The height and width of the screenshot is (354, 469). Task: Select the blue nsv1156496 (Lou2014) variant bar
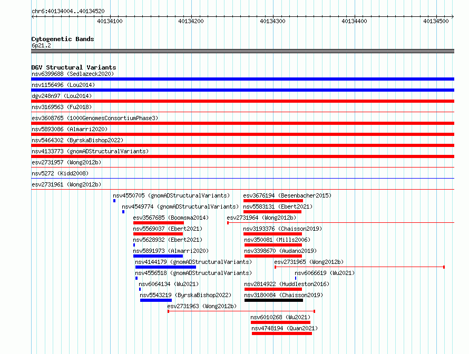pos(242,90)
